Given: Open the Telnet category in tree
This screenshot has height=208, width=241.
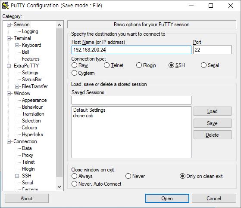Looking at the screenshot, I should (28, 162).
